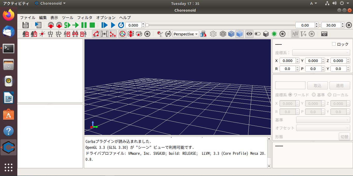
Task: Click robot icon with red down arrow
Action: [25, 34]
